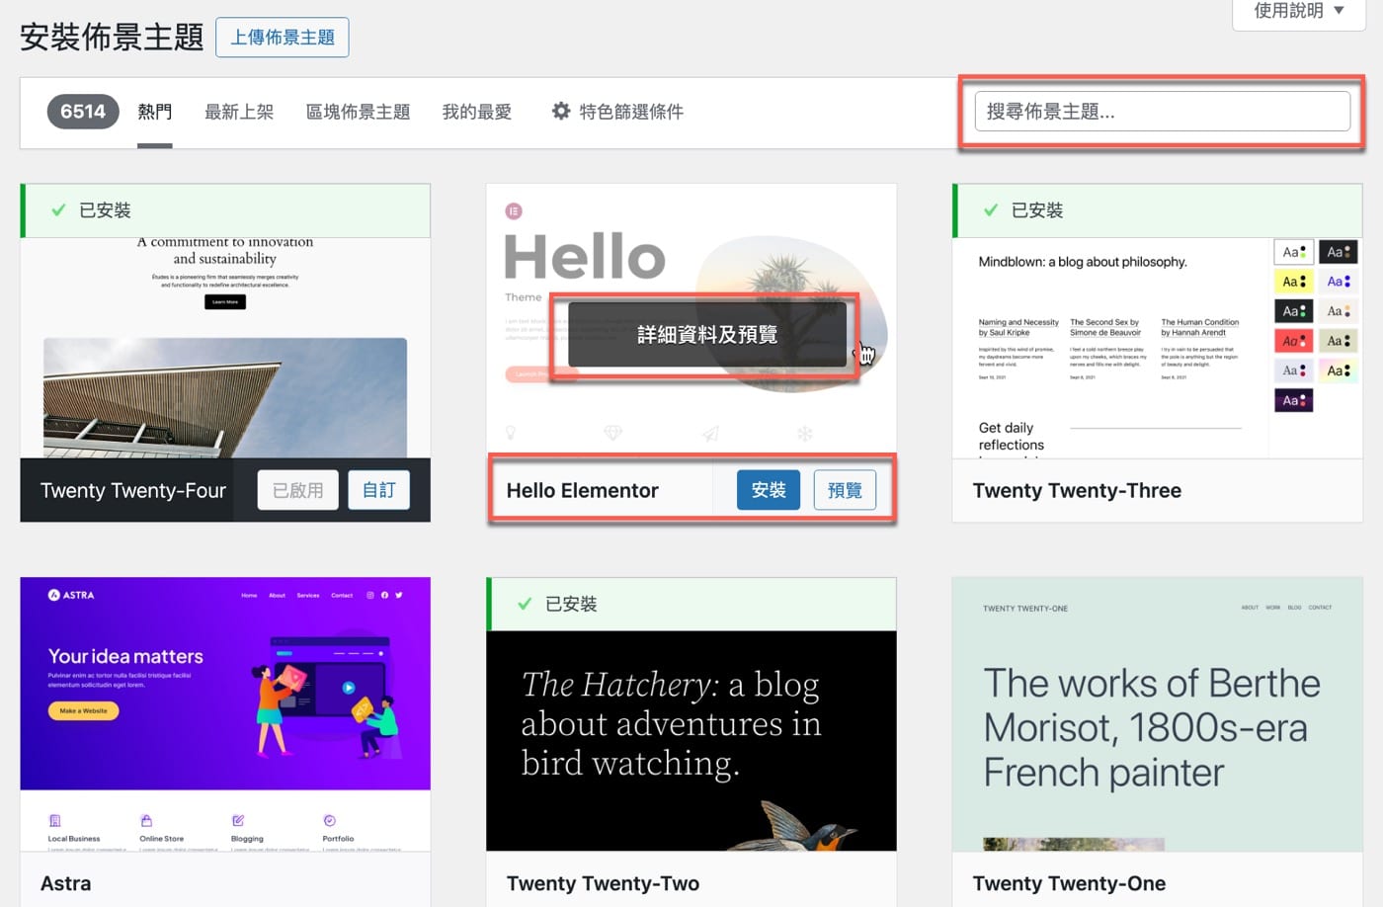
Task: Open the Twenty Twenty-Four theme screenshot
Action: [x=225, y=348]
